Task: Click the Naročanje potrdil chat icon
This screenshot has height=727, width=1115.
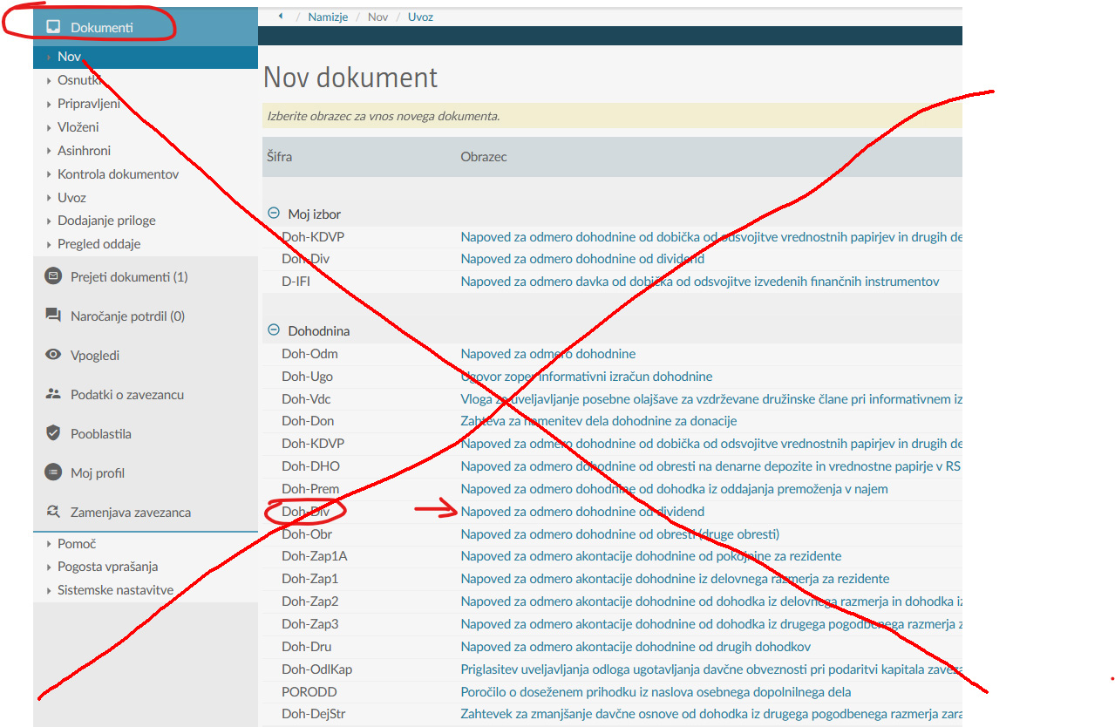Action: pyautogui.click(x=53, y=316)
